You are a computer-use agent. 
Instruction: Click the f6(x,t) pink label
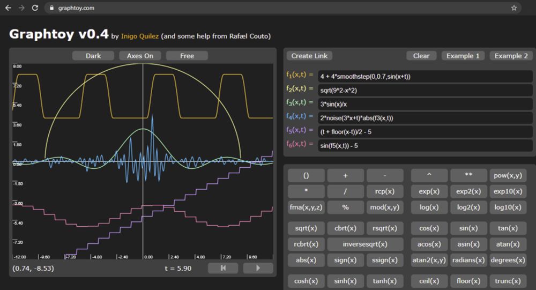pyautogui.click(x=300, y=144)
